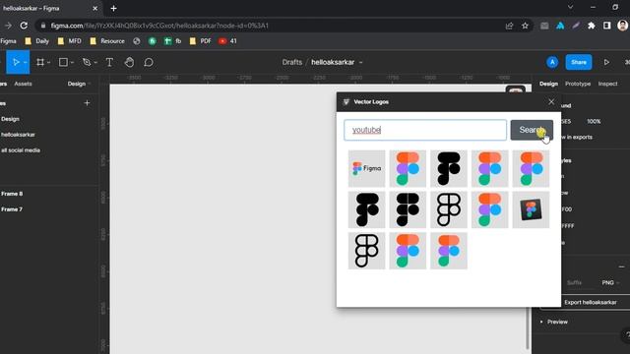The width and height of the screenshot is (630, 354).
Task: Open the Drafts location link
Action: 292,62
